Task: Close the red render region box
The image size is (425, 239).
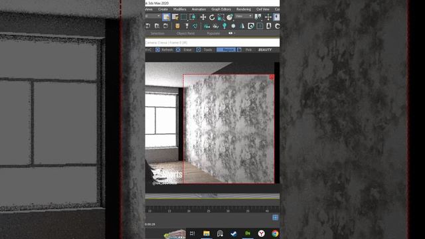Action: point(272,77)
